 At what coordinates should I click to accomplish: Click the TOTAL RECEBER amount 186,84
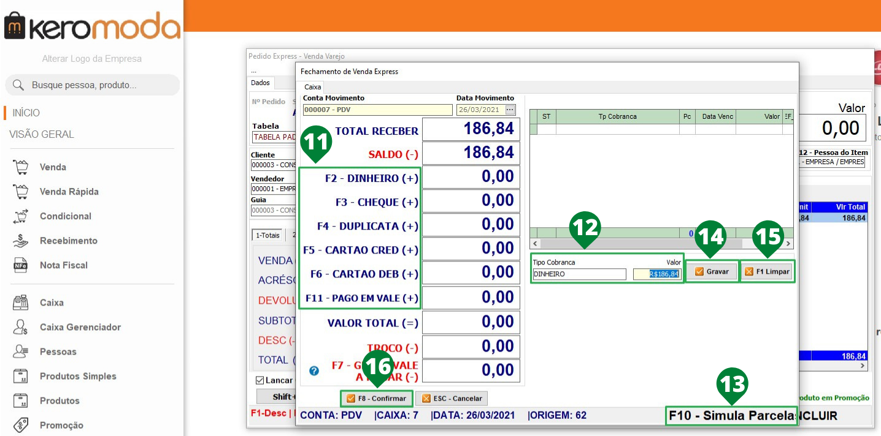pyautogui.click(x=471, y=130)
